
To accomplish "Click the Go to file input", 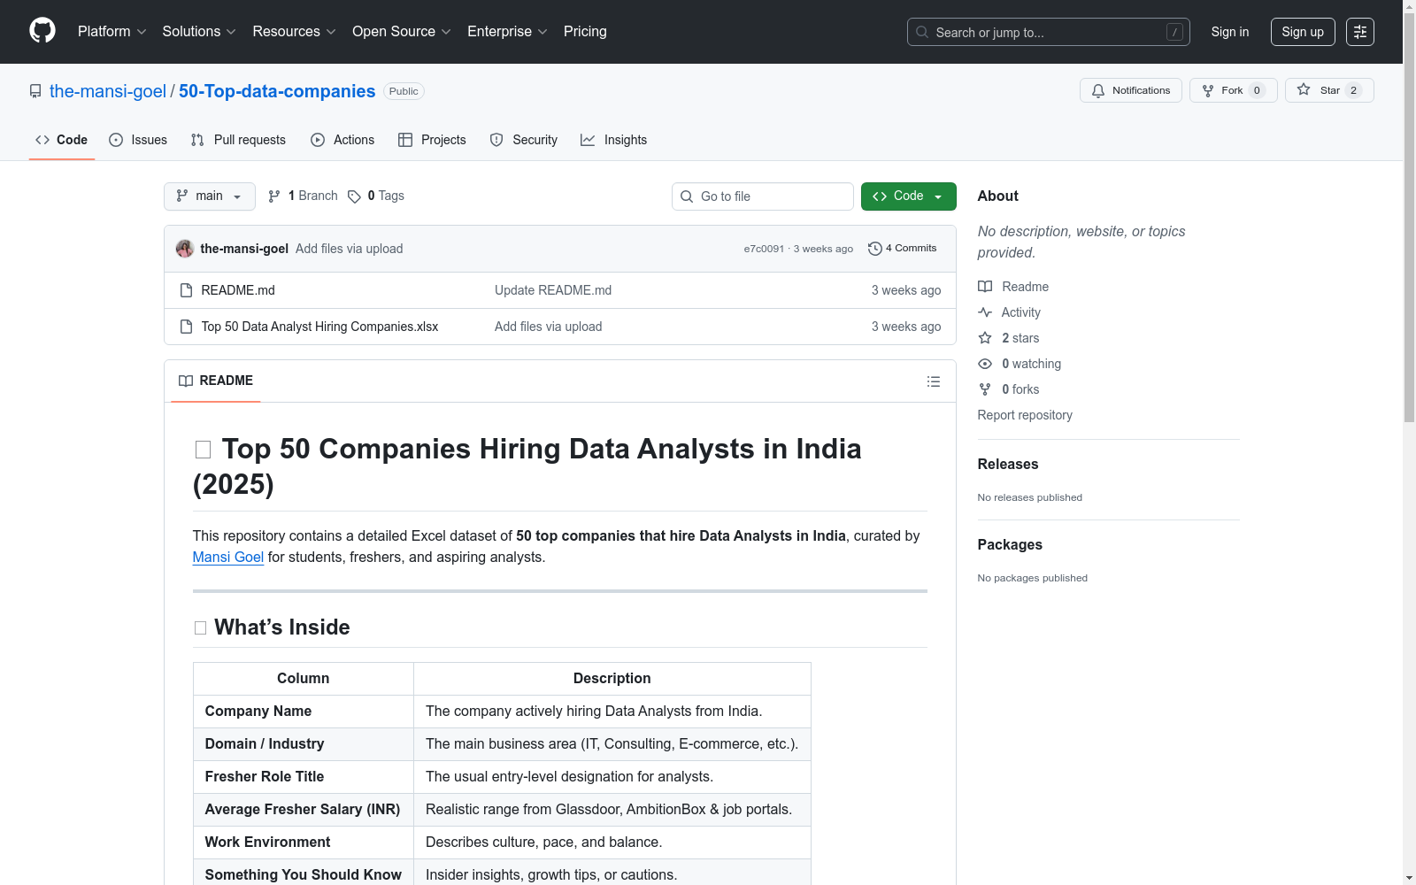I will pos(763,196).
